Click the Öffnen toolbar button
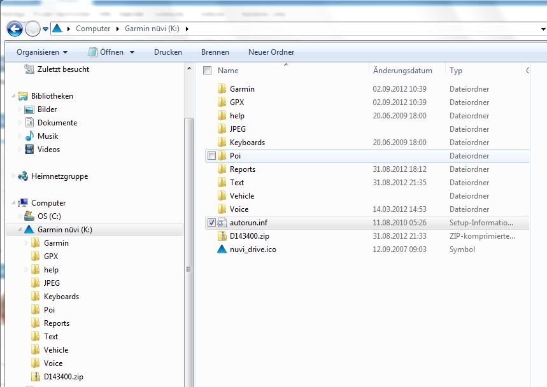This screenshot has width=547, height=387. point(106,52)
